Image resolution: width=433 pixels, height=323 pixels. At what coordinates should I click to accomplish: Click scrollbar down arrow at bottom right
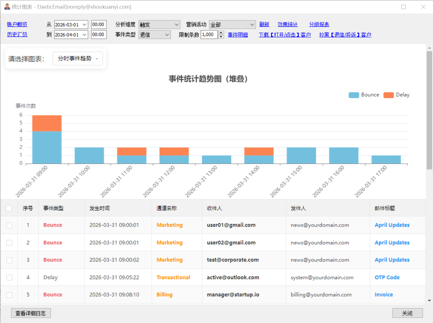click(429, 301)
